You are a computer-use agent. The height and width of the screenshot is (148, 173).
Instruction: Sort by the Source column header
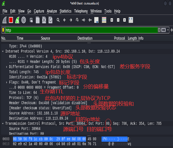click(59, 38)
